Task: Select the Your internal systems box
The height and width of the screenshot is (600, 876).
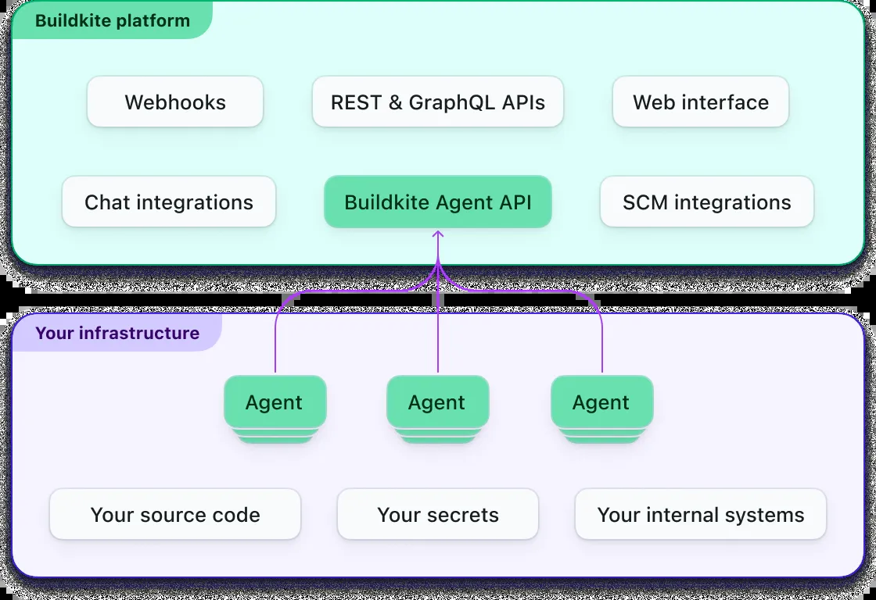Action: tap(701, 514)
